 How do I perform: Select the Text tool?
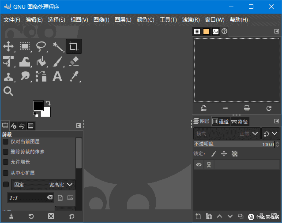57,76
